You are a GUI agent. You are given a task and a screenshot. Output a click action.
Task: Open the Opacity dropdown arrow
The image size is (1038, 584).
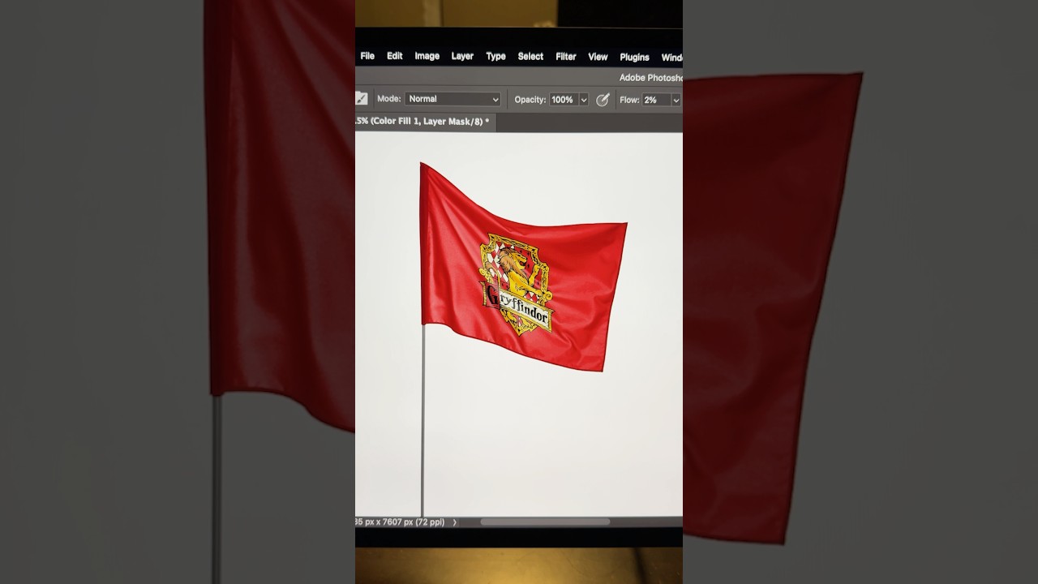[583, 99]
